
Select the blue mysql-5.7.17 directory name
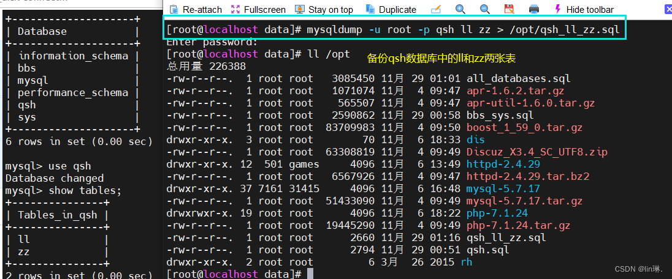[x=503, y=188]
